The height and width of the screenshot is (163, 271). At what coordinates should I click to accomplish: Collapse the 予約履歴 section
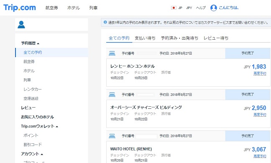point(30,43)
